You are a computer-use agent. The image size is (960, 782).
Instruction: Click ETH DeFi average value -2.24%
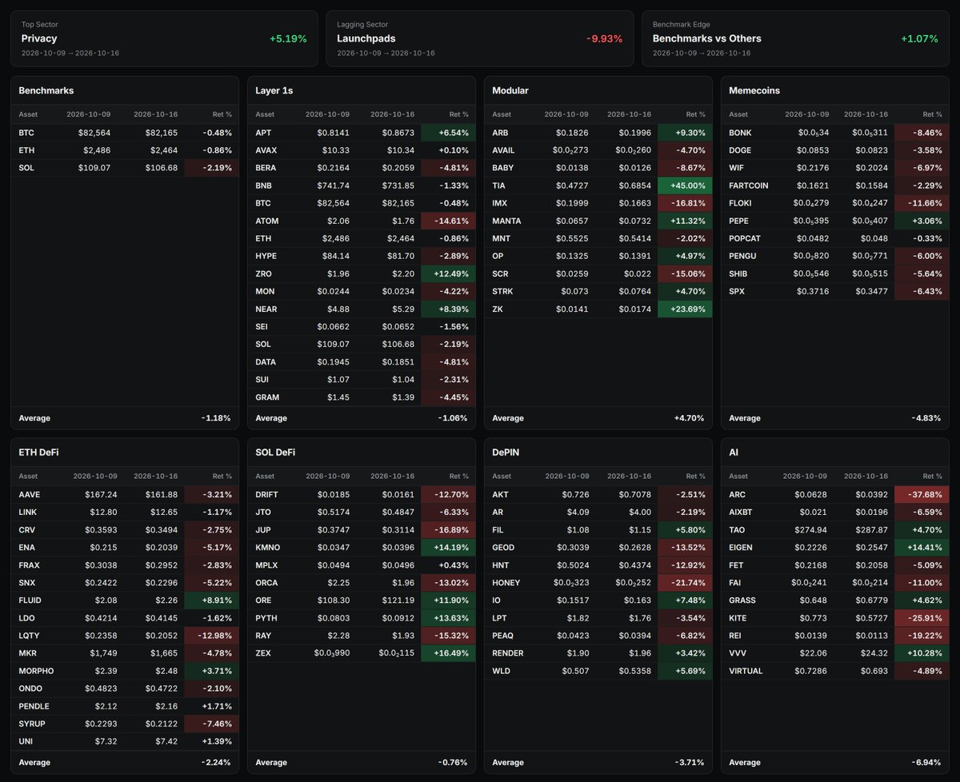pos(215,762)
